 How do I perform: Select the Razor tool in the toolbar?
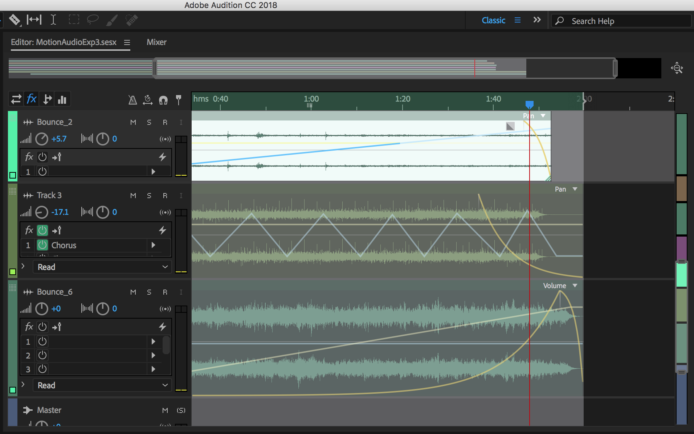(15, 20)
